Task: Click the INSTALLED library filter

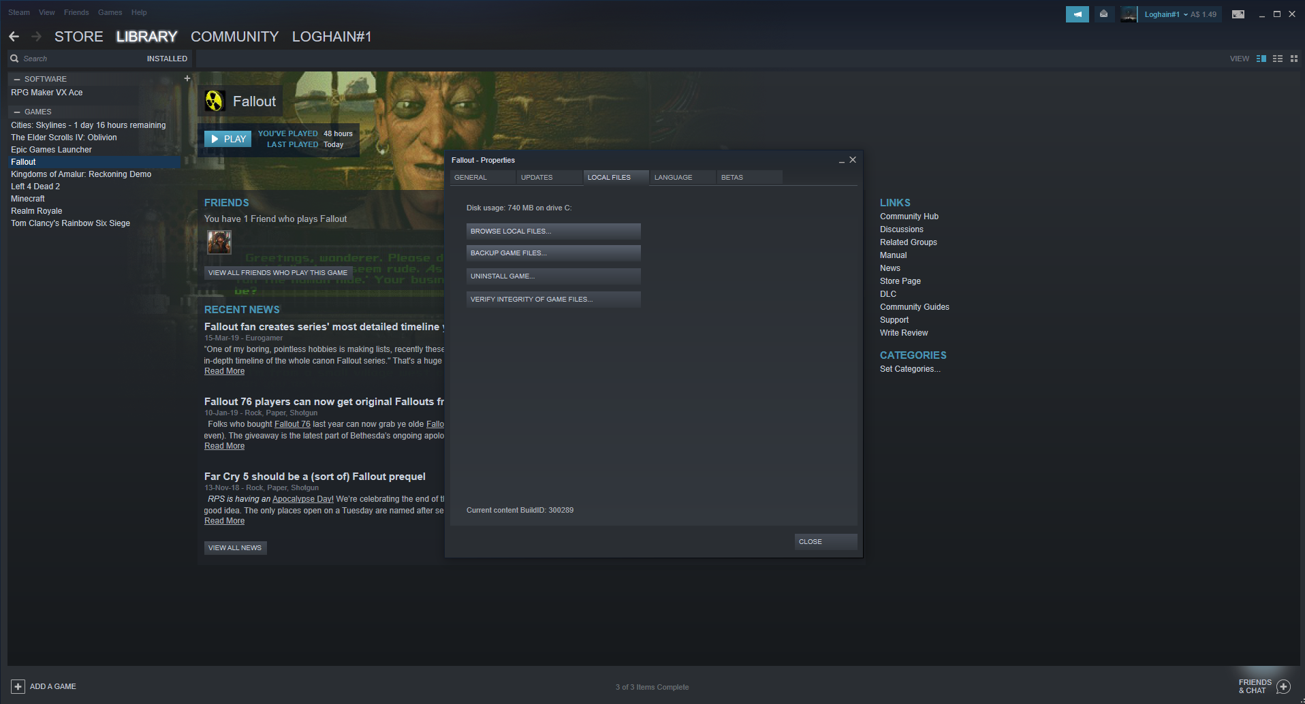Action: pos(167,59)
